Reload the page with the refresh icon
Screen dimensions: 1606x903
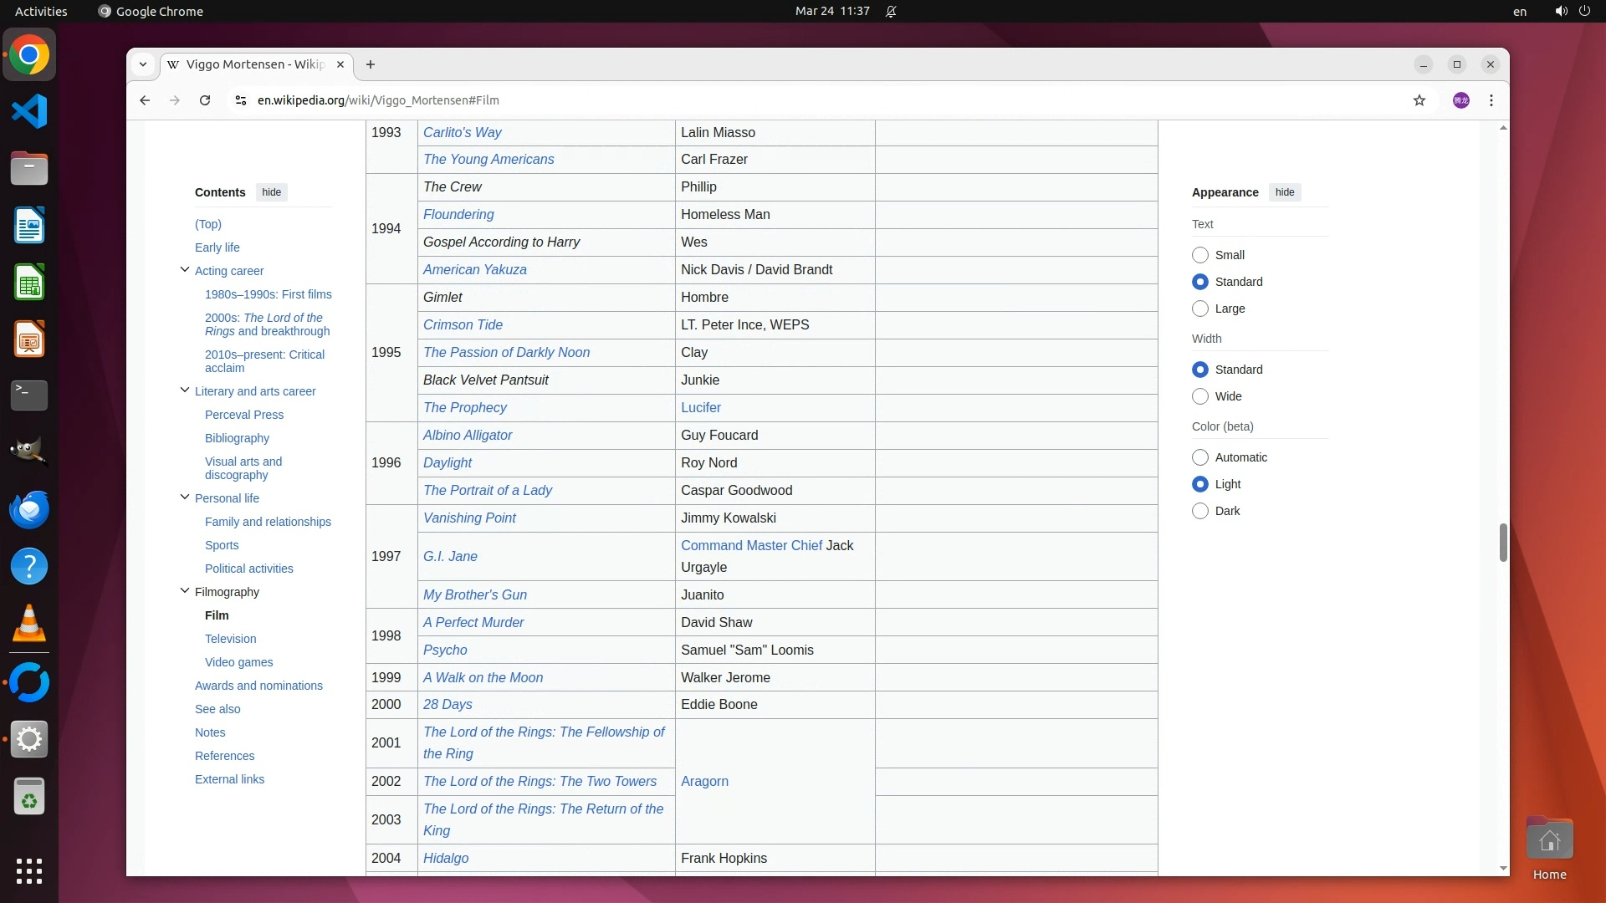[x=205, y=100]
